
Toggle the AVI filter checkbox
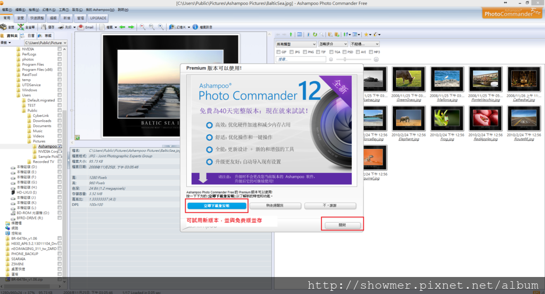tap(358, 52)
